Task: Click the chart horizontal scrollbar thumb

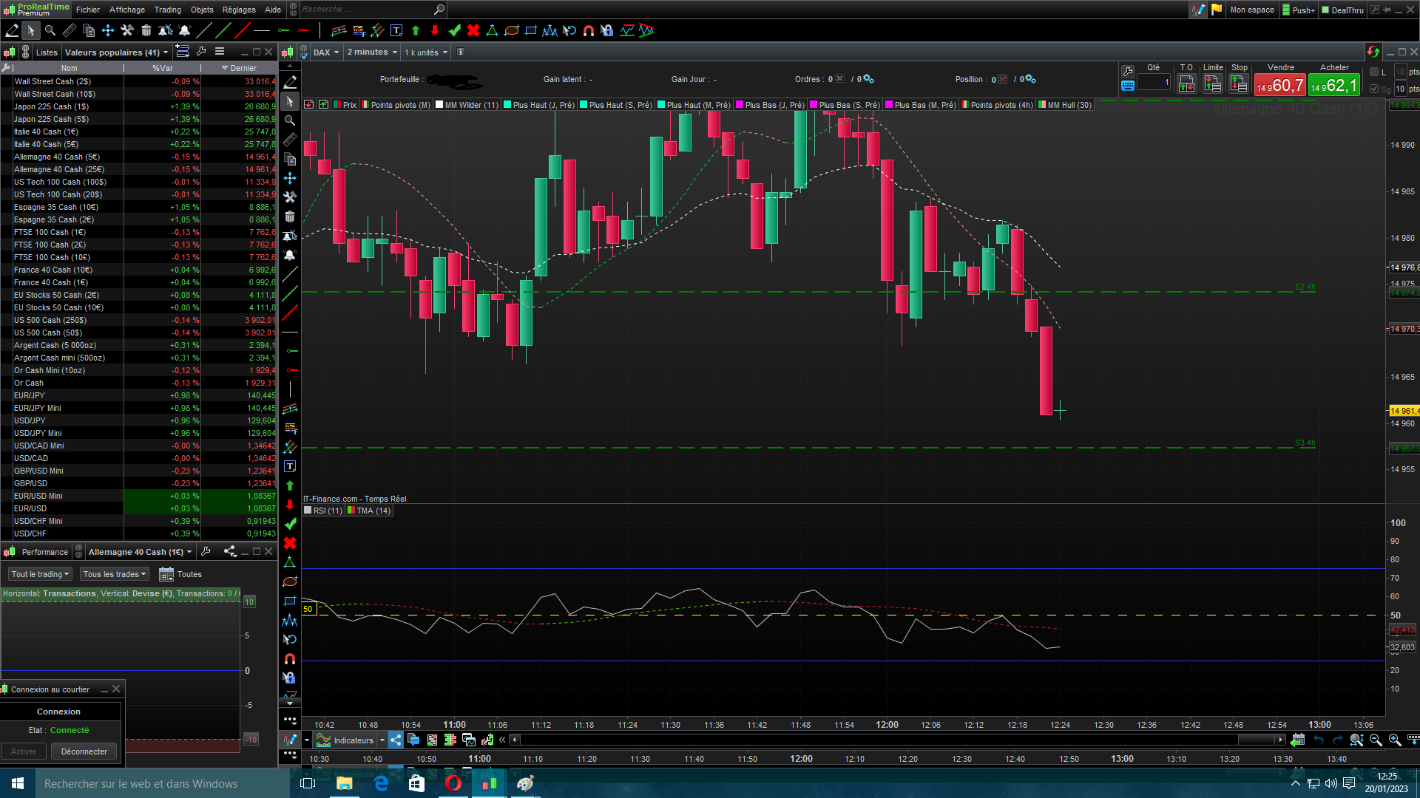Action: coord(1257,740)
